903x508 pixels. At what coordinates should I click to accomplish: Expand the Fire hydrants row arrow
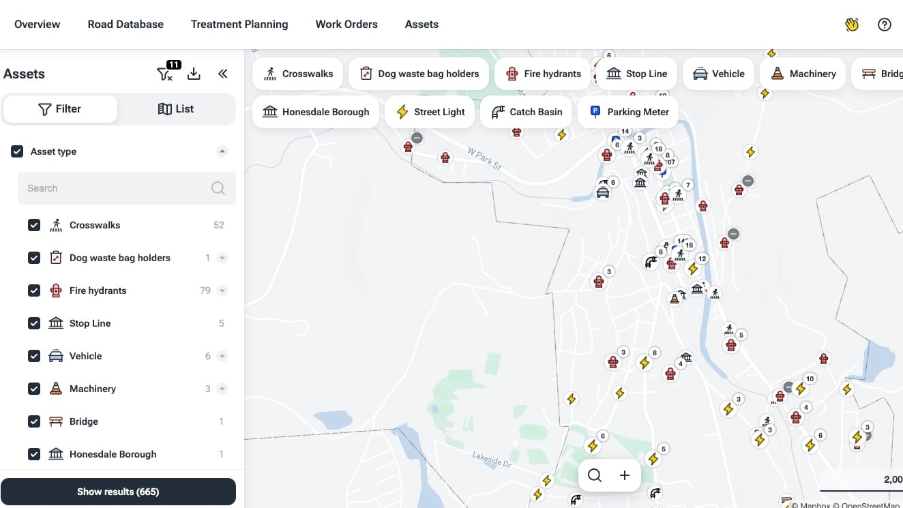(222, 290)
